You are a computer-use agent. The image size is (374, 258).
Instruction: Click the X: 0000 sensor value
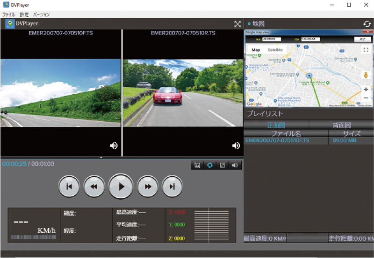[177, 212]
